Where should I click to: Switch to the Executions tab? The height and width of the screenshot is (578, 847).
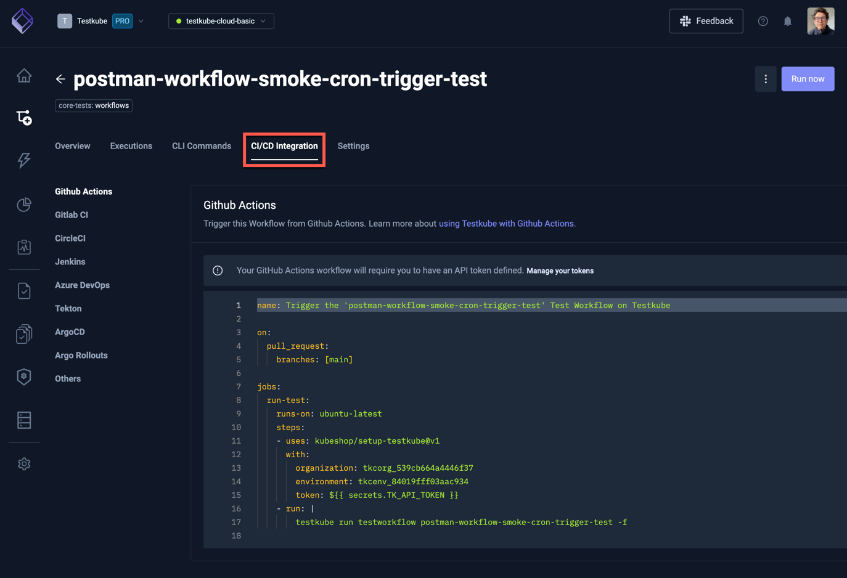coord(131,146)
